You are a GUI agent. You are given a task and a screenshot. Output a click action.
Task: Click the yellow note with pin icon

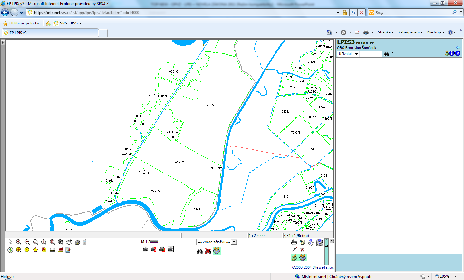[302, 242]
